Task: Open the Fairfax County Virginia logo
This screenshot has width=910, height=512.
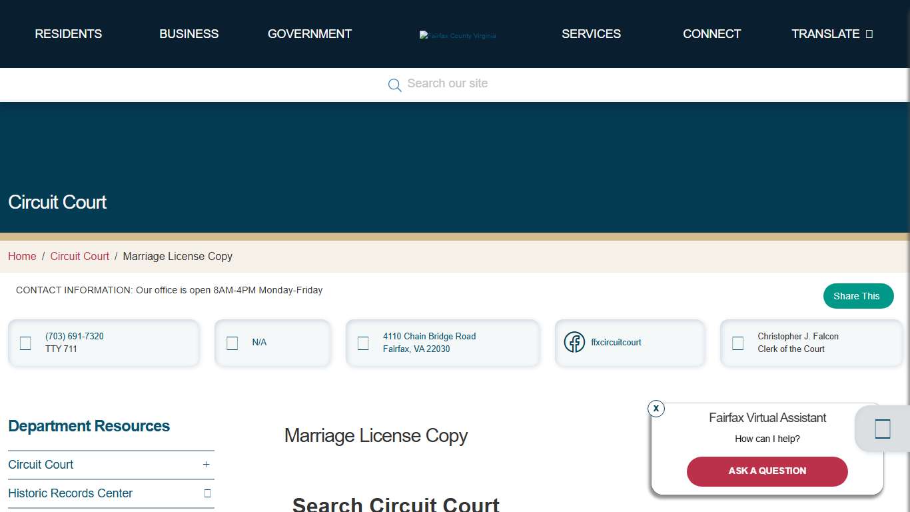Action: point(458,35)
